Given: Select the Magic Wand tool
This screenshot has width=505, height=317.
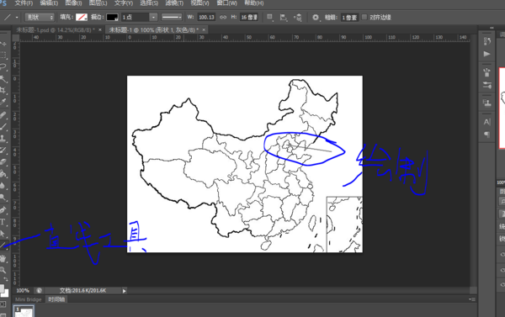Looking at the screenshot, I should (x=3, y=78).
